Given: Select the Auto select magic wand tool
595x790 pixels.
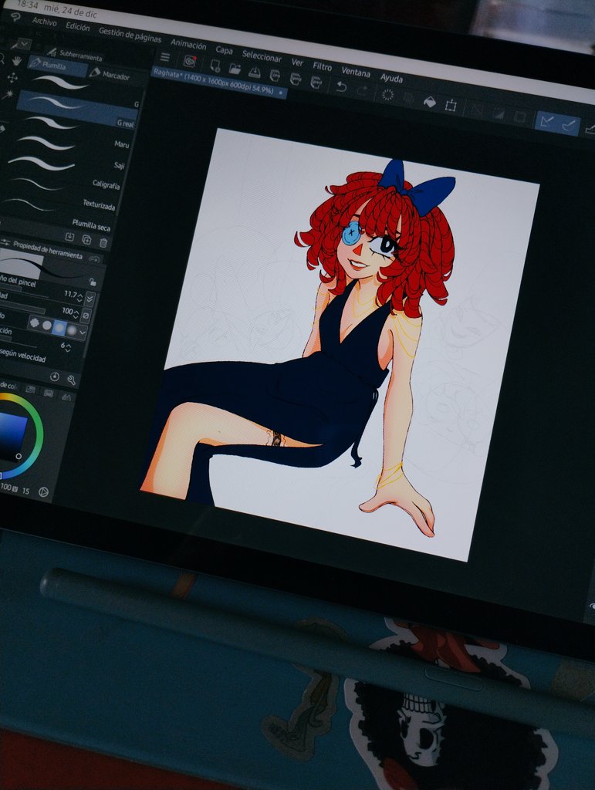Looking at the screenshot, I should tap(8, 94).
